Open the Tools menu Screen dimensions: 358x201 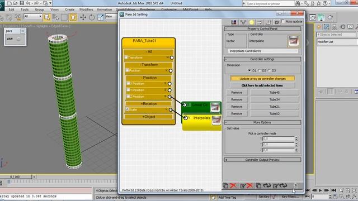(x=25, y=9)
